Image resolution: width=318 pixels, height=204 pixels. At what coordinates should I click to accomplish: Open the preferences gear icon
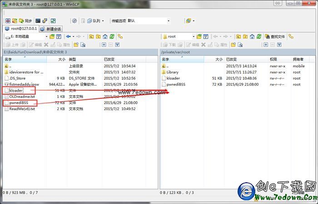75,21
